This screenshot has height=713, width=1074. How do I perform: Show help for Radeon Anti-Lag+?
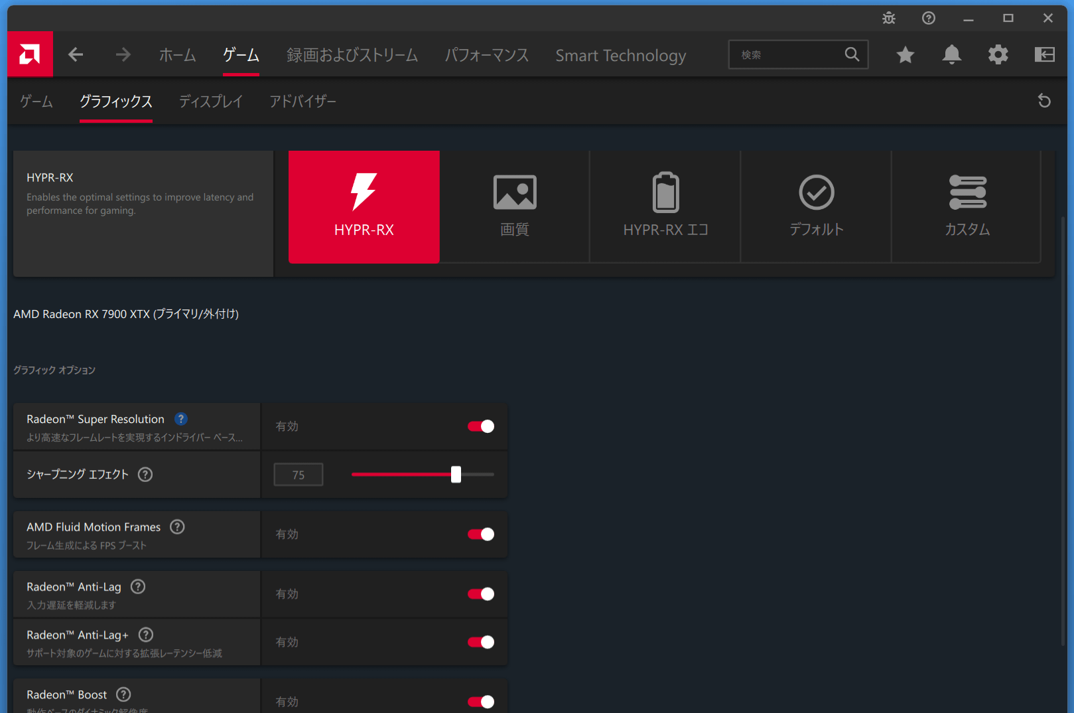[146, 635]
